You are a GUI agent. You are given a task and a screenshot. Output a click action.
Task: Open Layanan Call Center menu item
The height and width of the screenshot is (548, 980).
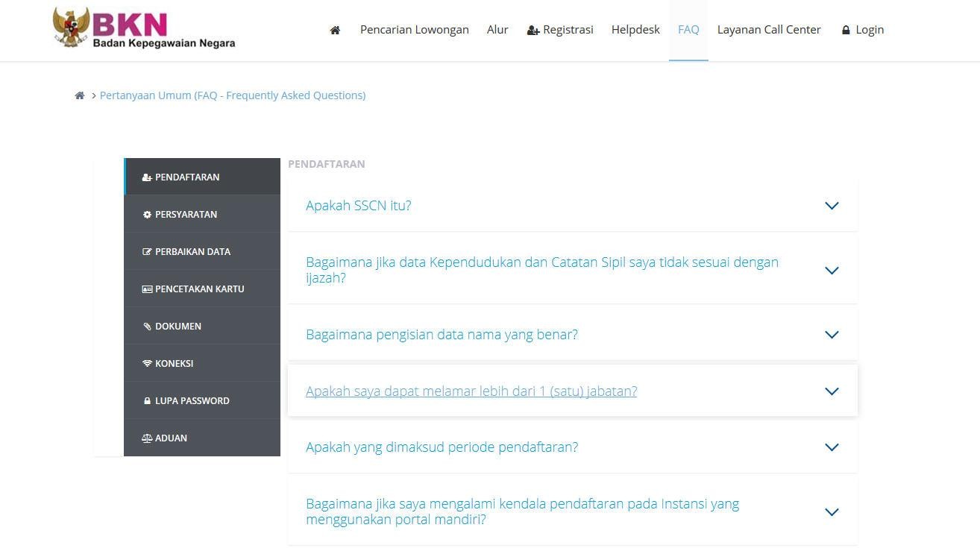pyautogui.click(x=769, y=30)
